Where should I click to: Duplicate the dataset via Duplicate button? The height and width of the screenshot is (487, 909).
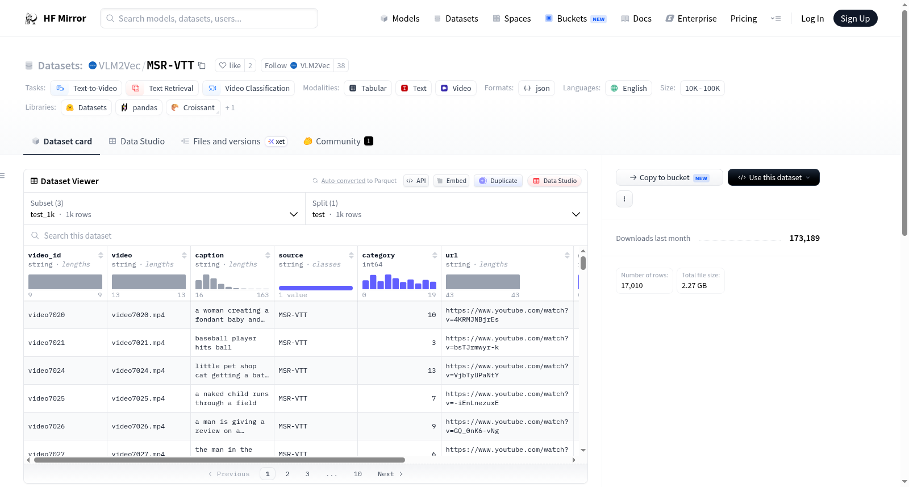coord(498,181)
